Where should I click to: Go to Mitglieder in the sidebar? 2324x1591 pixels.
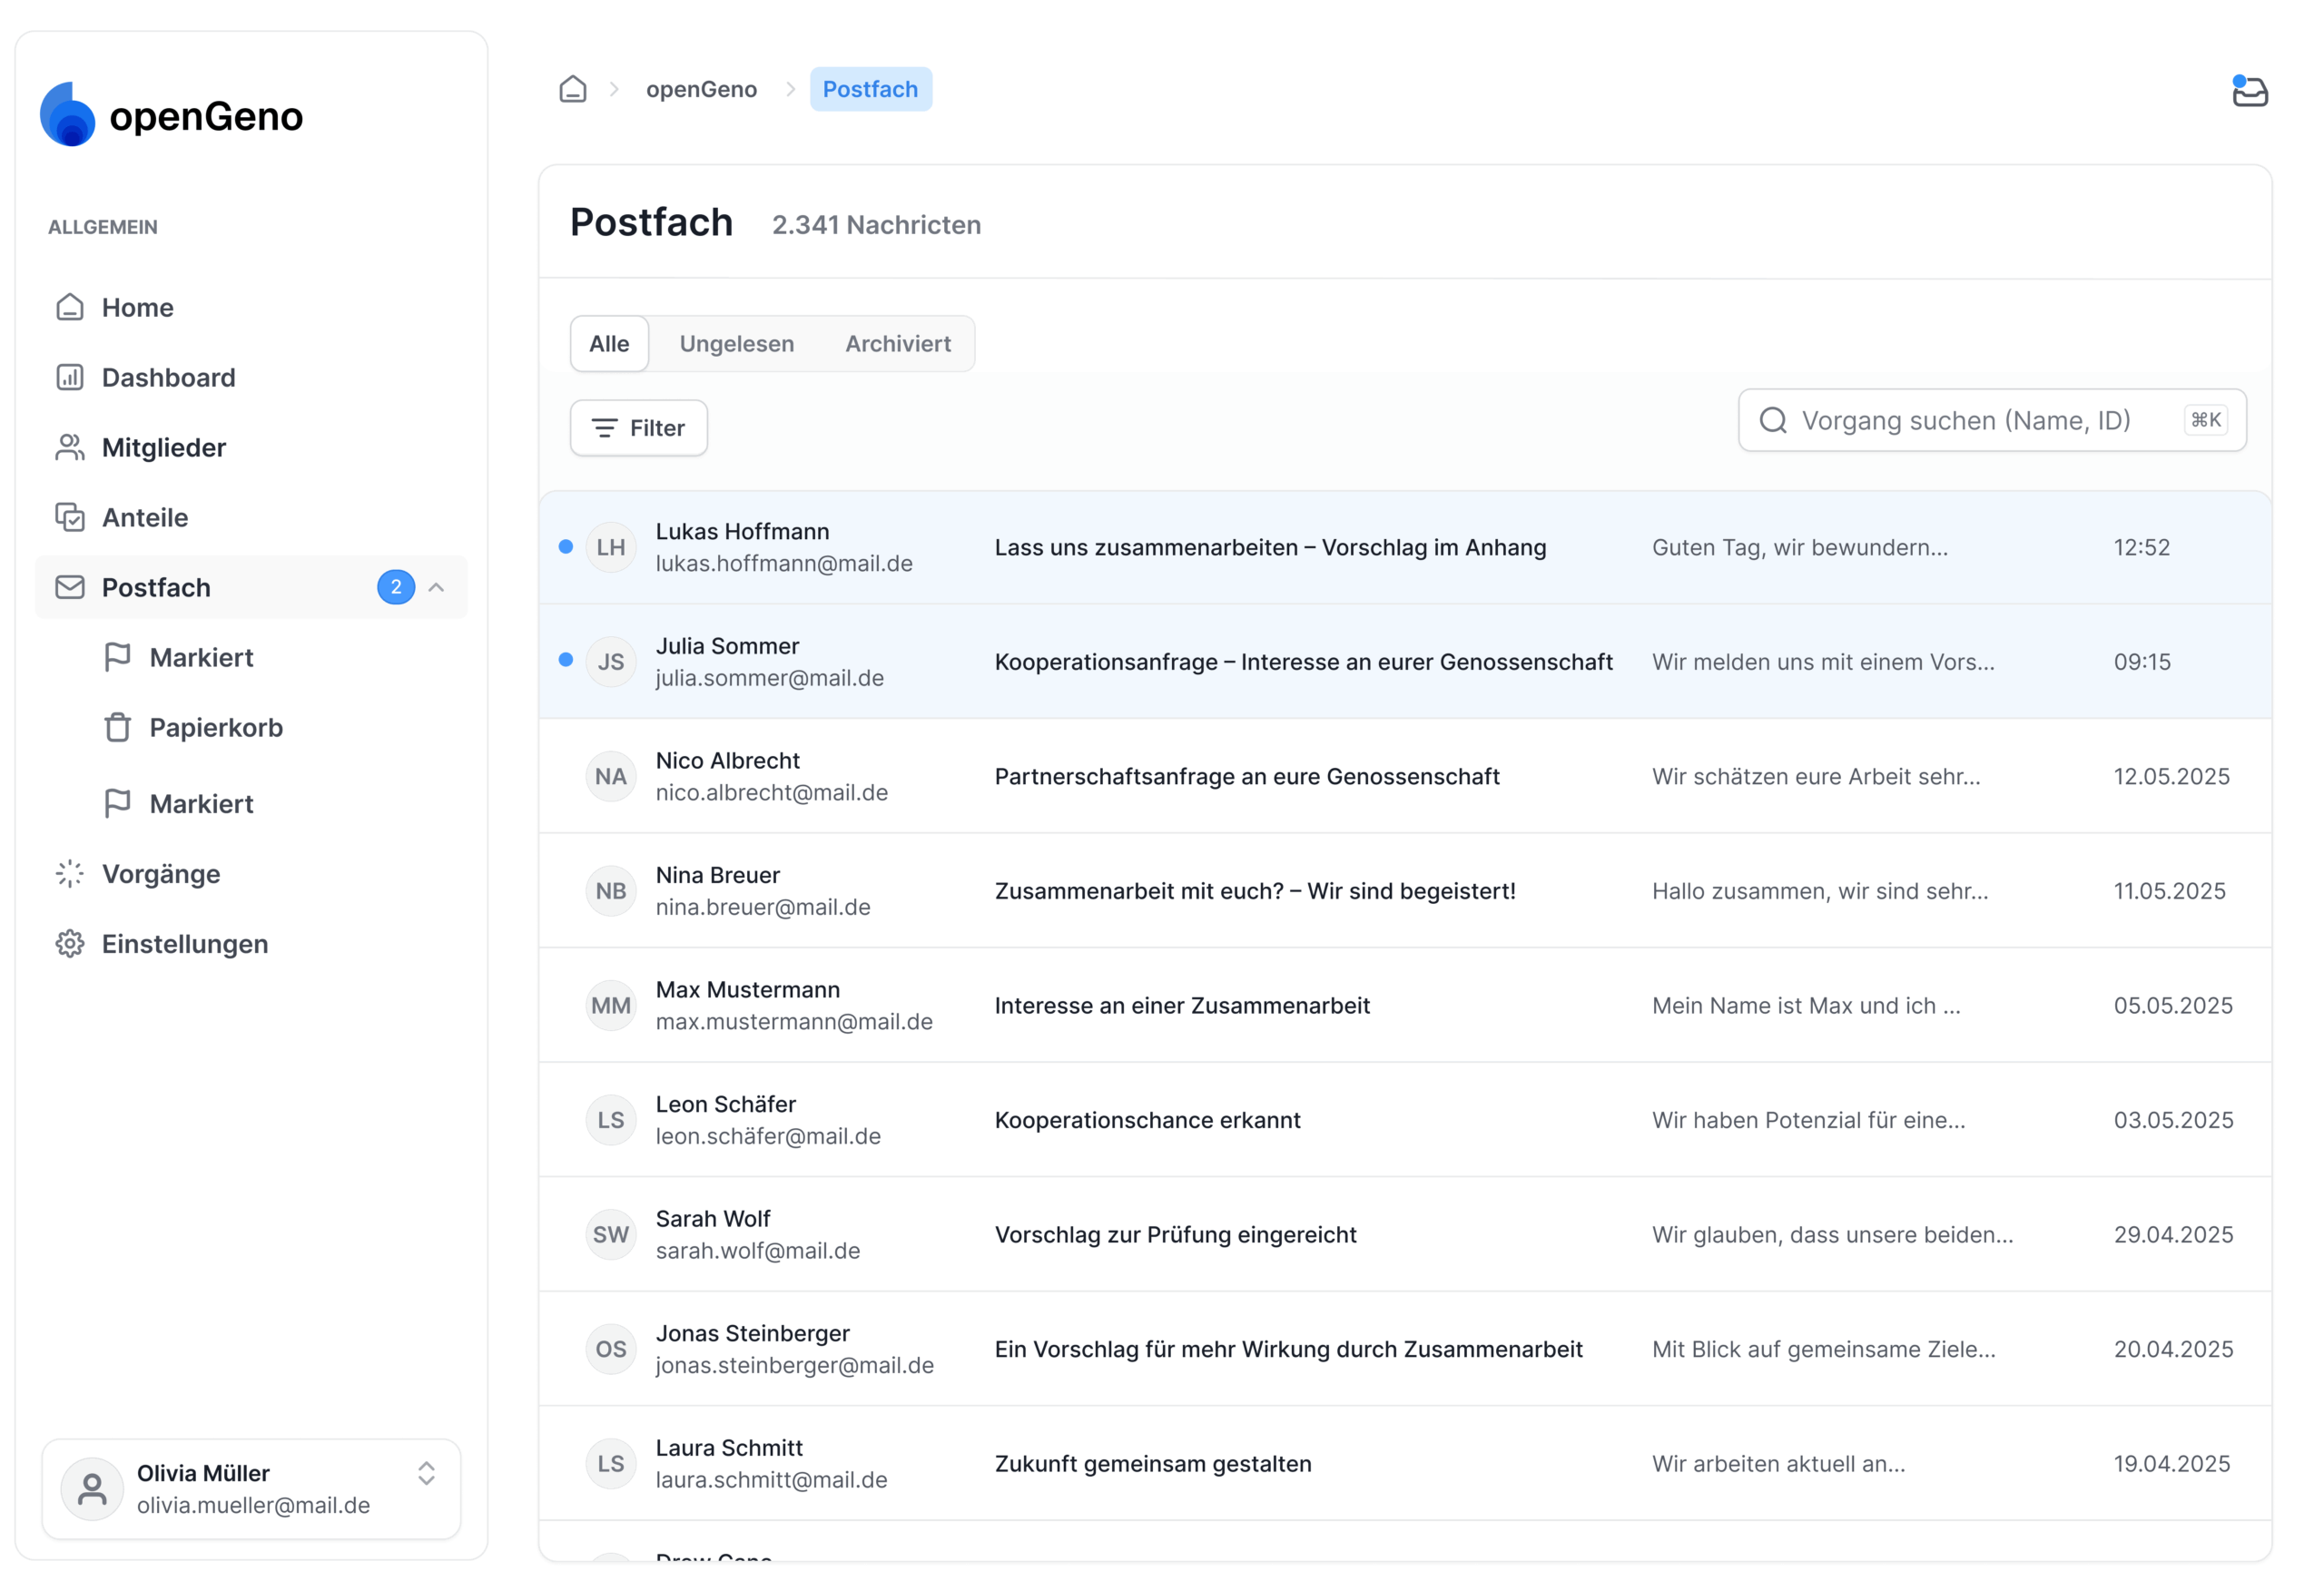tap(163, 447)
